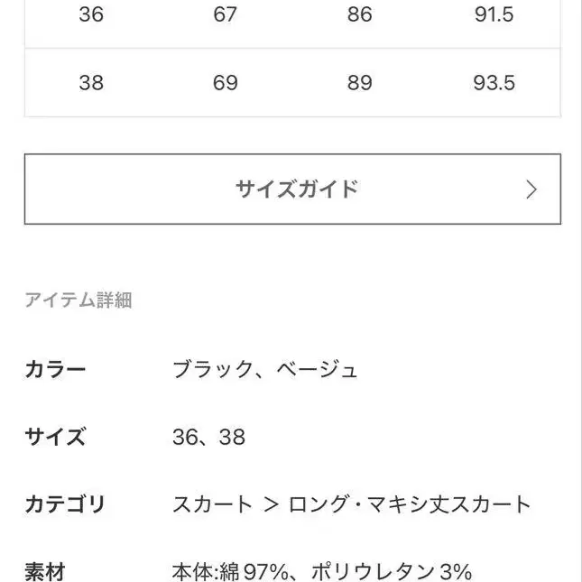
Task: Select size 38 row cell in table
Action: click(91, 83)
